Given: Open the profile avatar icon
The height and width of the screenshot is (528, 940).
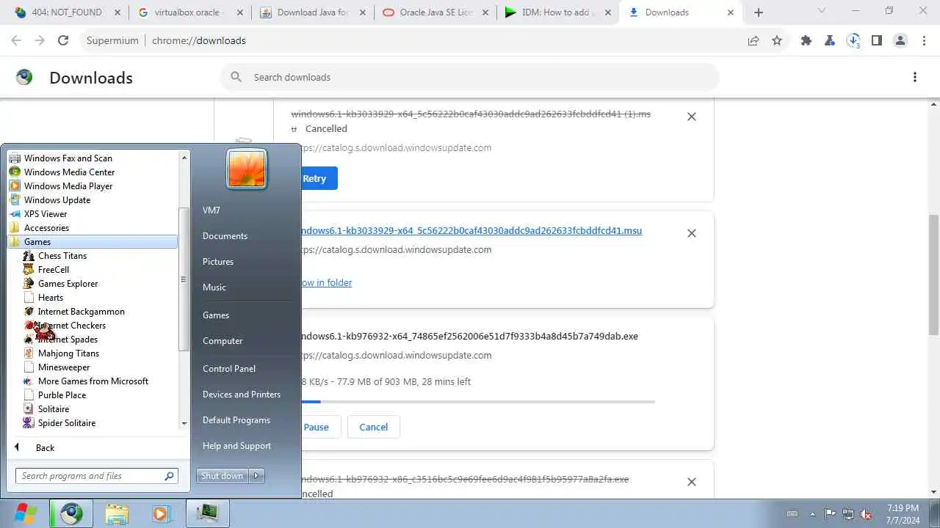Looking at the screenshot, I should pyautogui.click(x=900, y=40).
